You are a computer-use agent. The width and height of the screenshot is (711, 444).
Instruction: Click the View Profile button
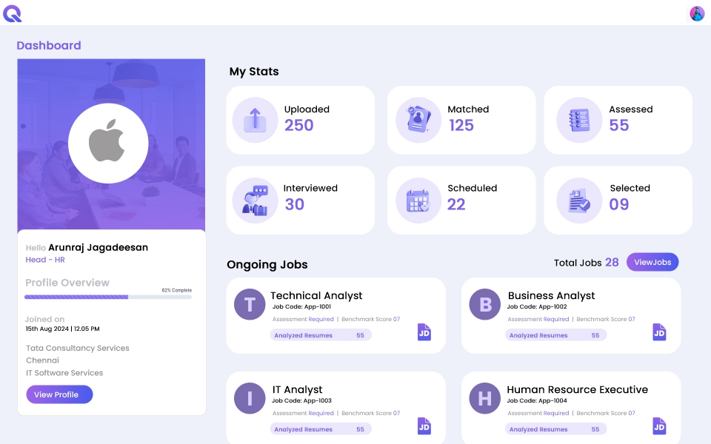point(59,394)
